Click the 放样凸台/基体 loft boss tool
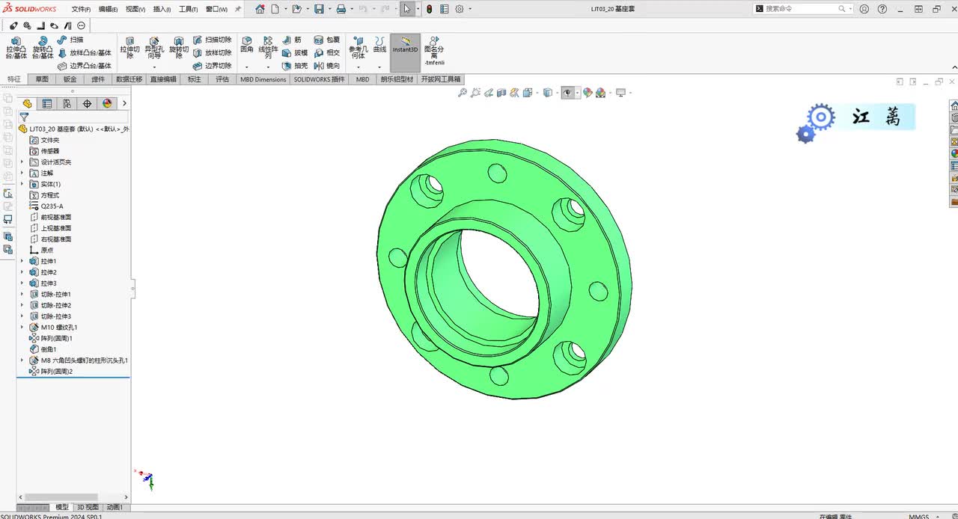This screenshot has width=958, height=519. tap(84, 53)
